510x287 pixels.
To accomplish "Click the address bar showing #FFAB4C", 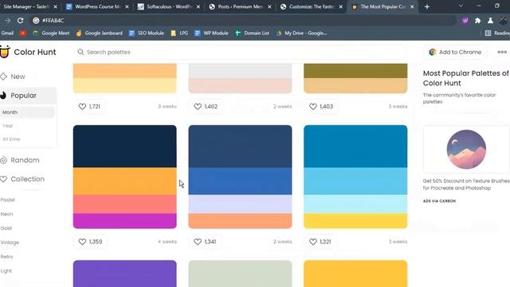I will coord(243,21).
